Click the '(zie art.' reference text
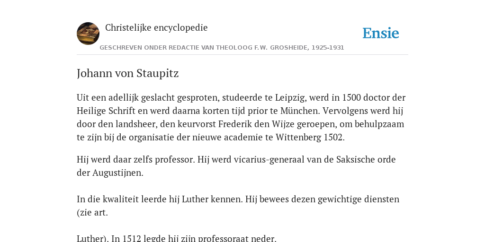485x242 pixels. pyautogui.click(x=92, y=213)
